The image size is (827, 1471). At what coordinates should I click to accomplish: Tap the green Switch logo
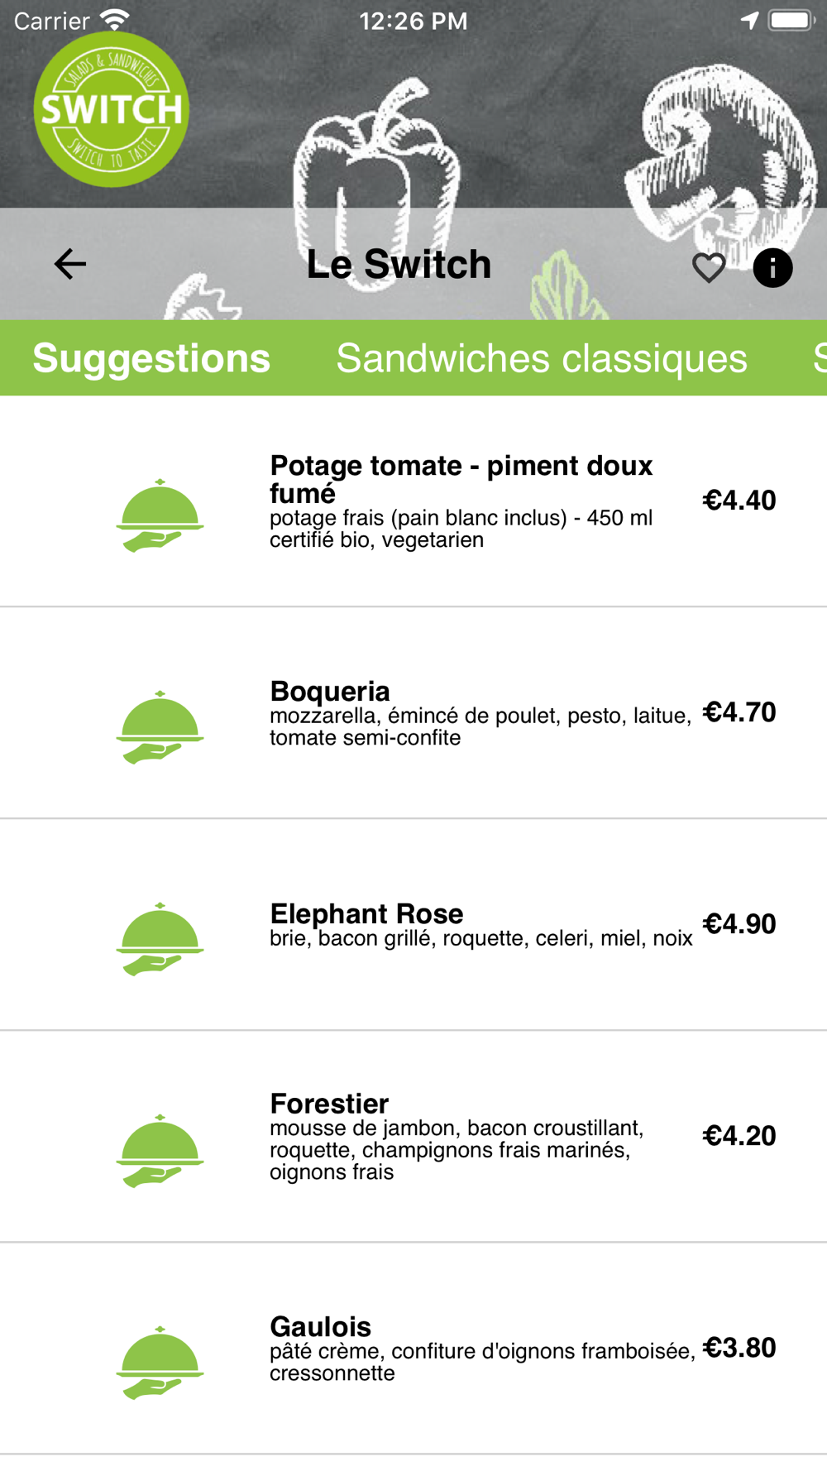click(112, 109)
